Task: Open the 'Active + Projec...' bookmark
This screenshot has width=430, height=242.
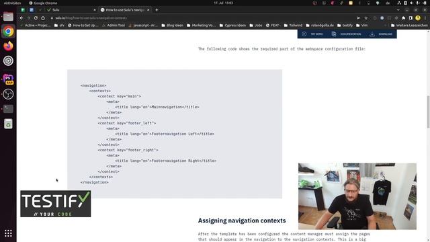Action: click(36, 26)
